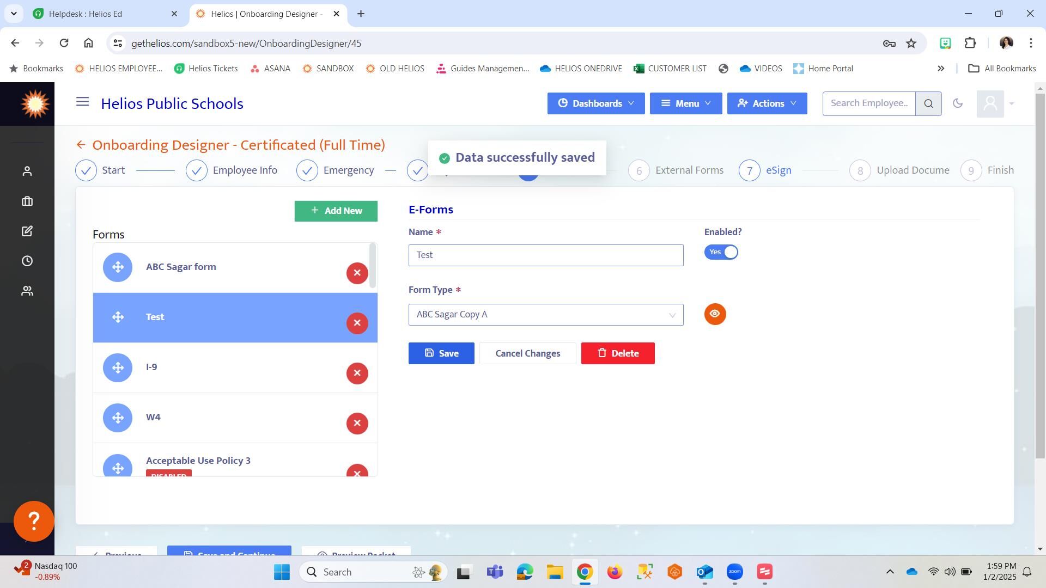Remove W4 form with the red X icon
Image resolution: width=1046 pixels, height=588 pixels.
(x=357, y=423)
